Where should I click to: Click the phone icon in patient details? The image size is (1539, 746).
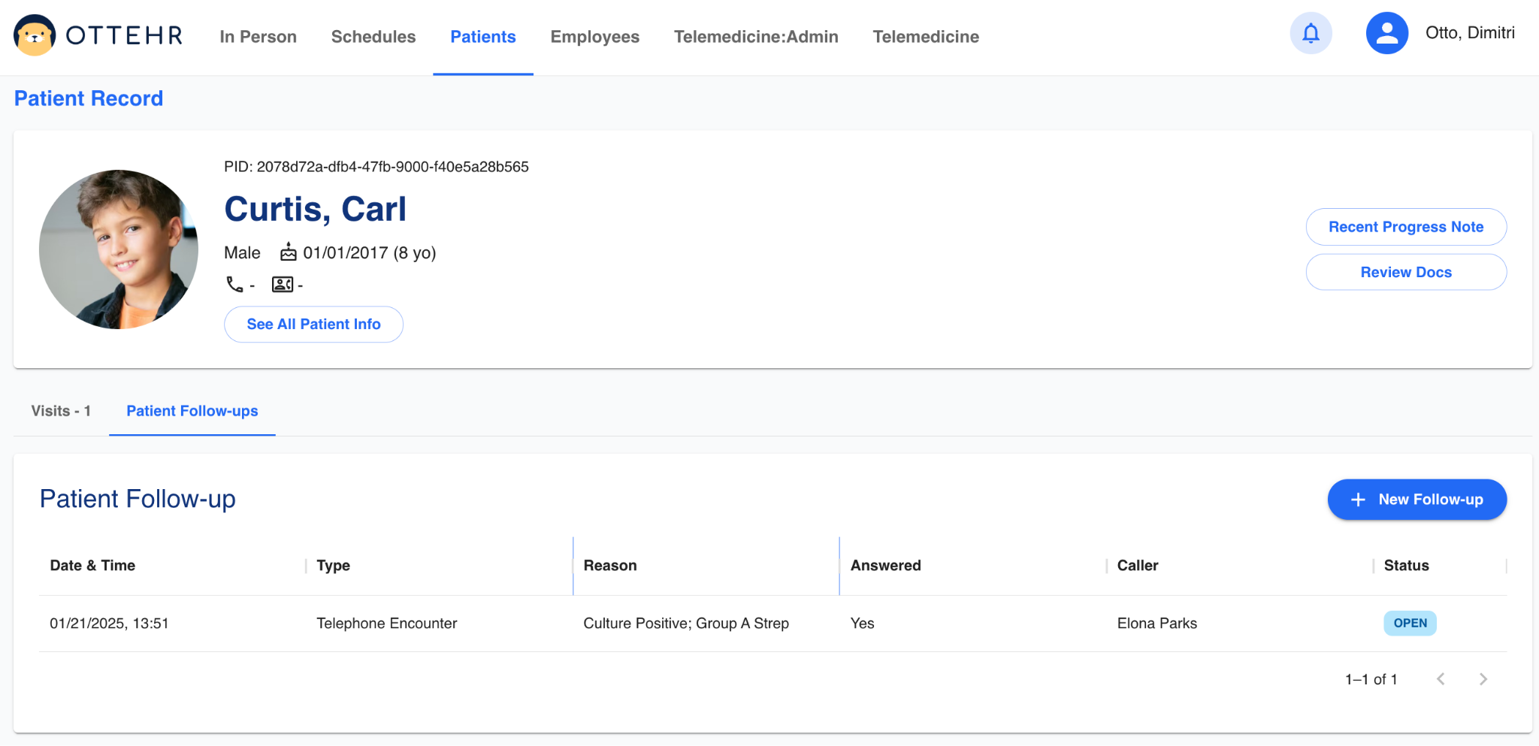pos(234,285)
